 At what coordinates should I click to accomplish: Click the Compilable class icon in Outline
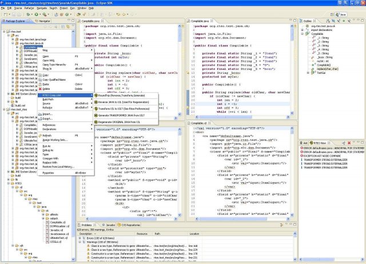pos(308,34)
